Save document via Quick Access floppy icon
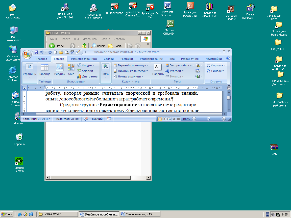Screen dimensions: 291x218 tap(36, 52)
